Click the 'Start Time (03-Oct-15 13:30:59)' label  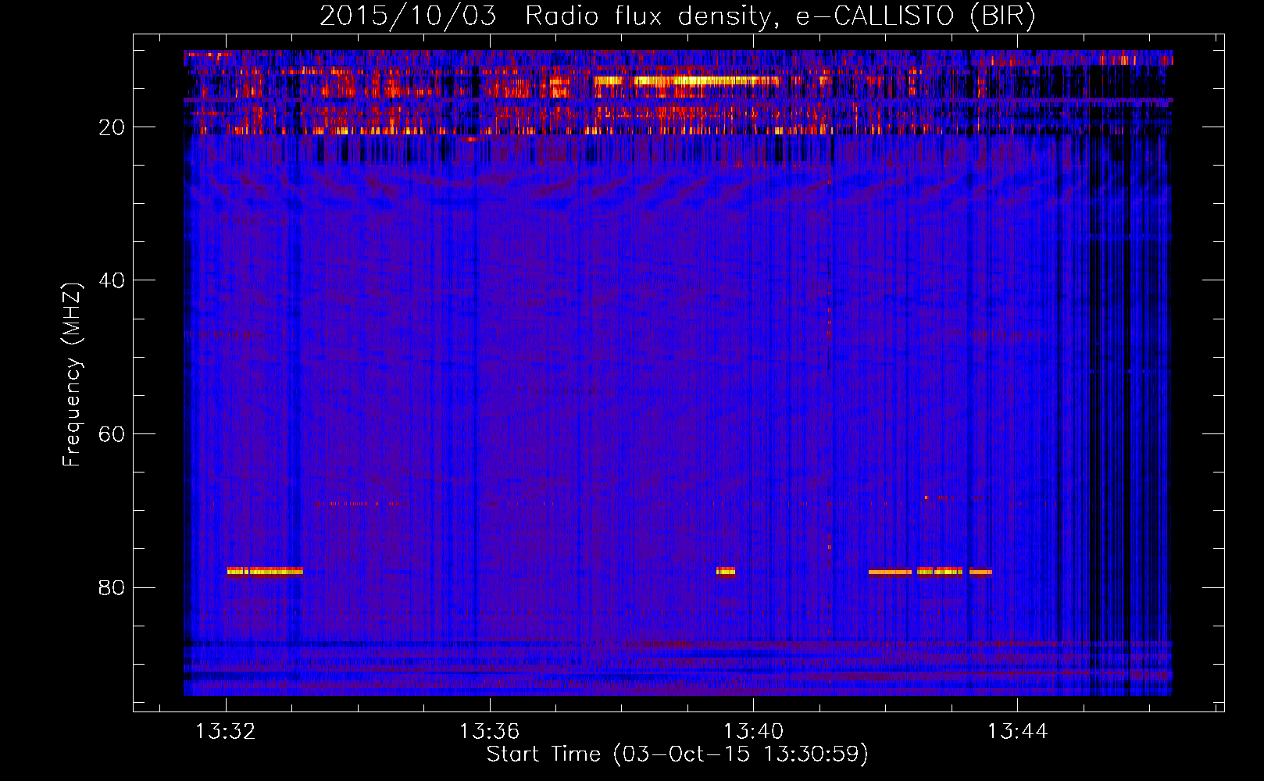677,754
